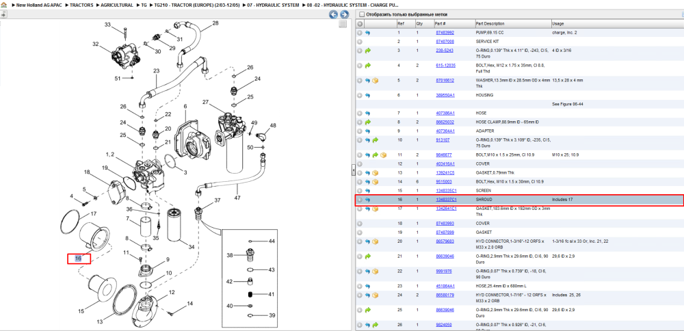
Task: Click the blue arrow icon on PUMP row
Action: [x=367, y=33]
